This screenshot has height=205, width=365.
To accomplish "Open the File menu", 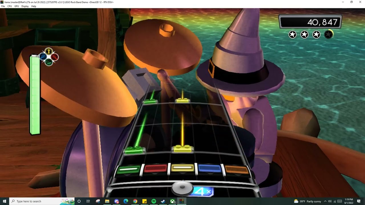I will pos(3,6).
